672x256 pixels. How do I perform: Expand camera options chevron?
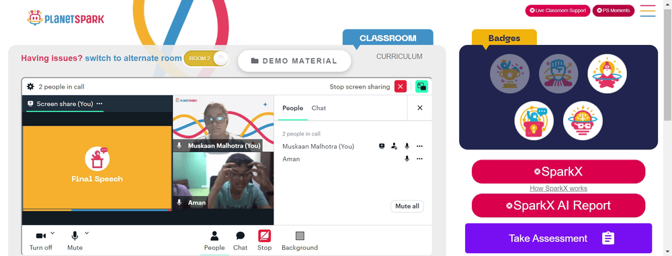[x=52, y=233]
